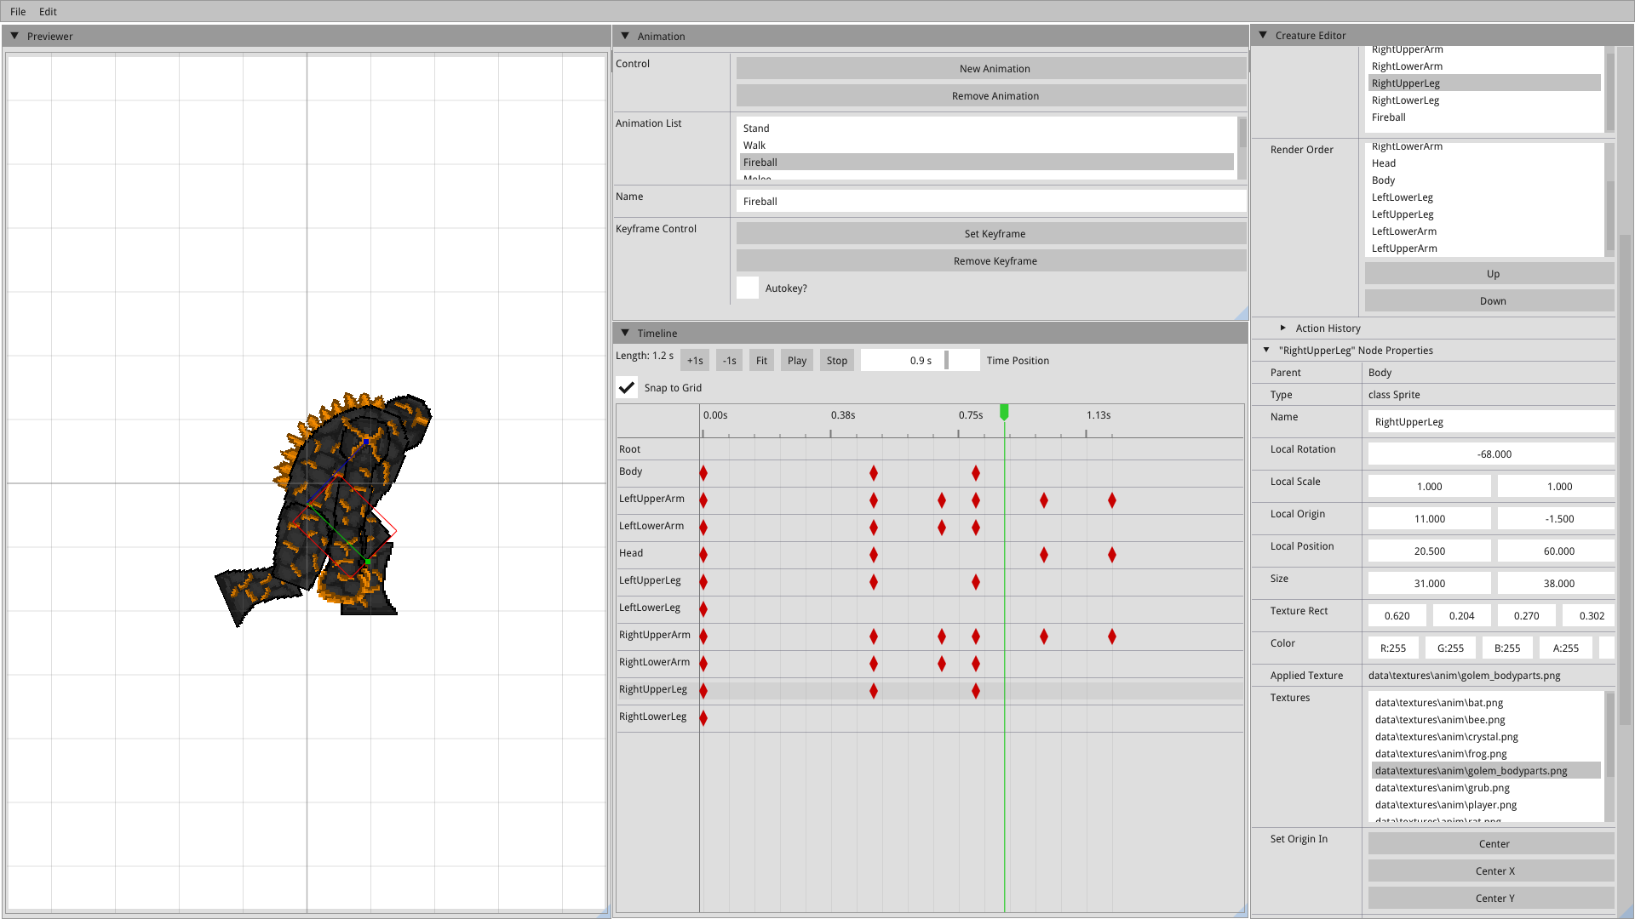Select the frog.png texture
This screenshot has width=1635, height=919.
point(1440,753)
